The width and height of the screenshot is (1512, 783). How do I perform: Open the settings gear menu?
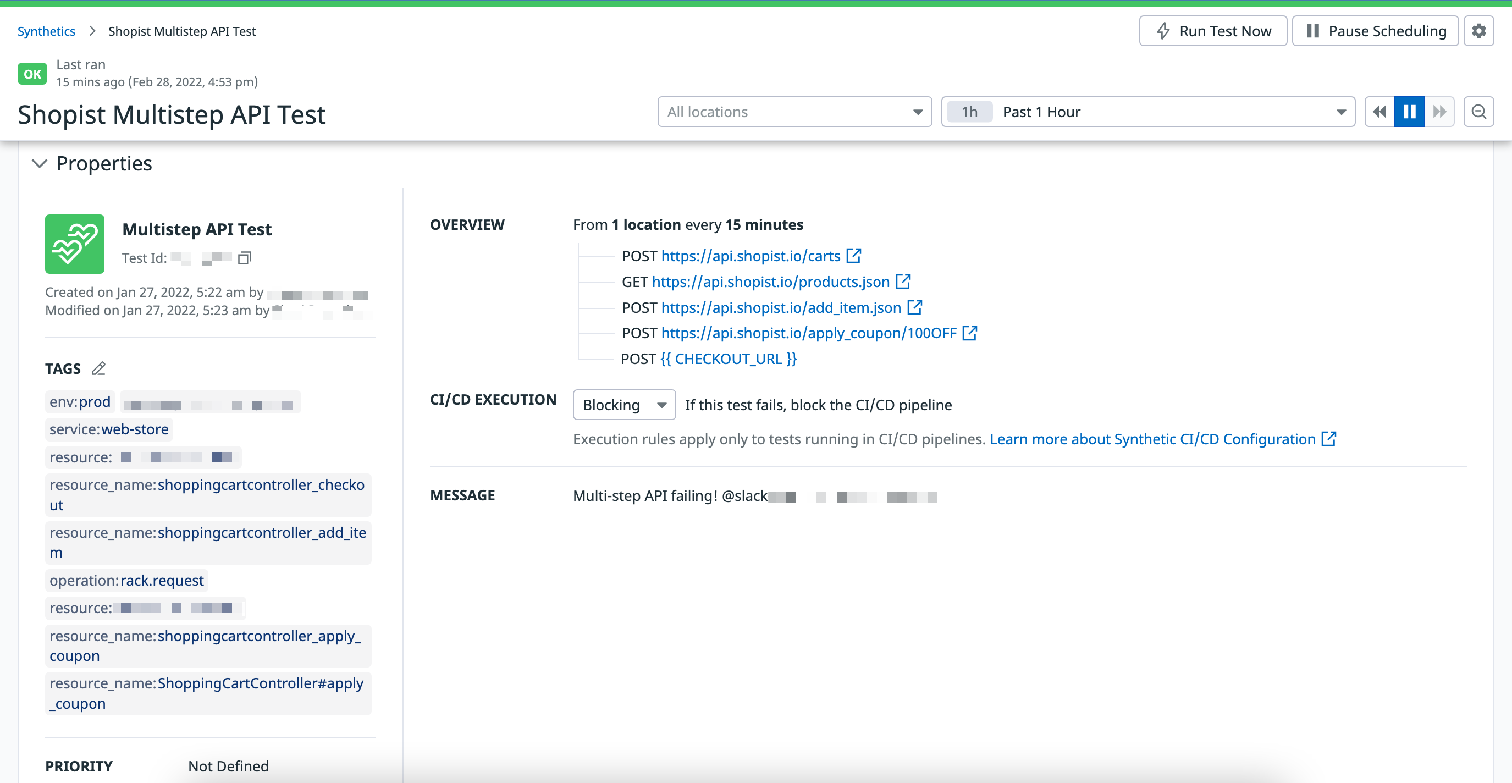[1478, 31]
